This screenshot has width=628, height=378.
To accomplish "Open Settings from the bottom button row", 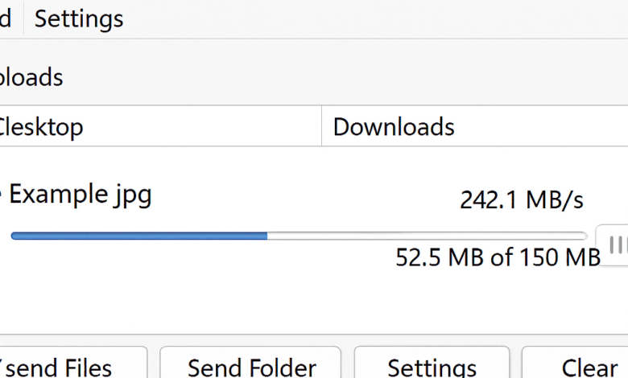I will coord(432,367).
